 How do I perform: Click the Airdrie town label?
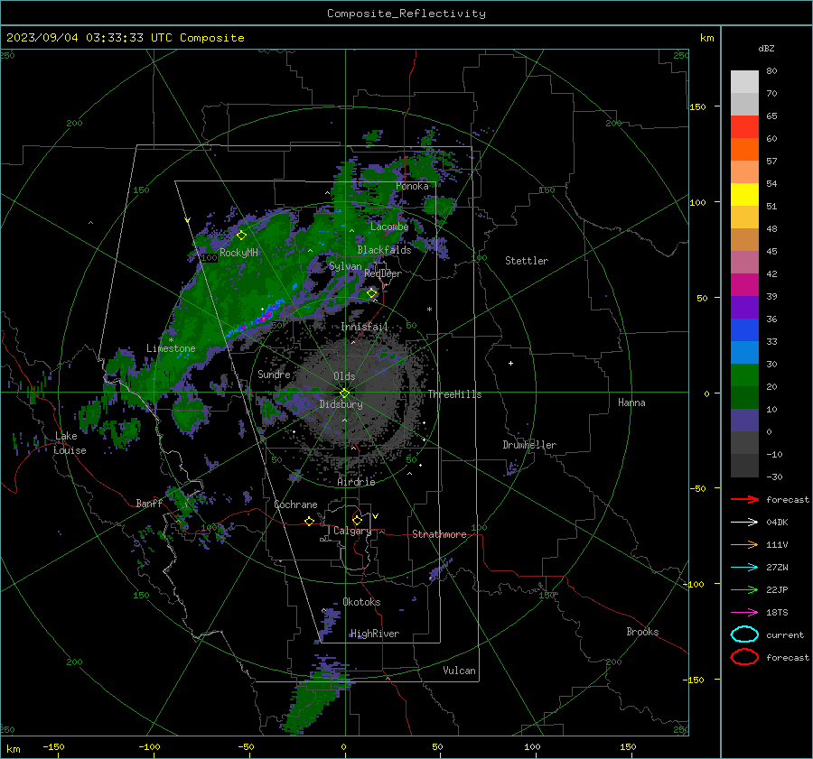pyautogui.click(x=356, y=482)
